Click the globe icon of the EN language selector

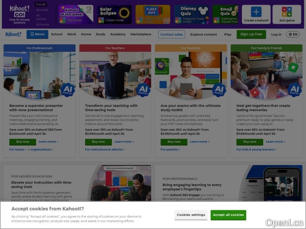coord(290,34)
